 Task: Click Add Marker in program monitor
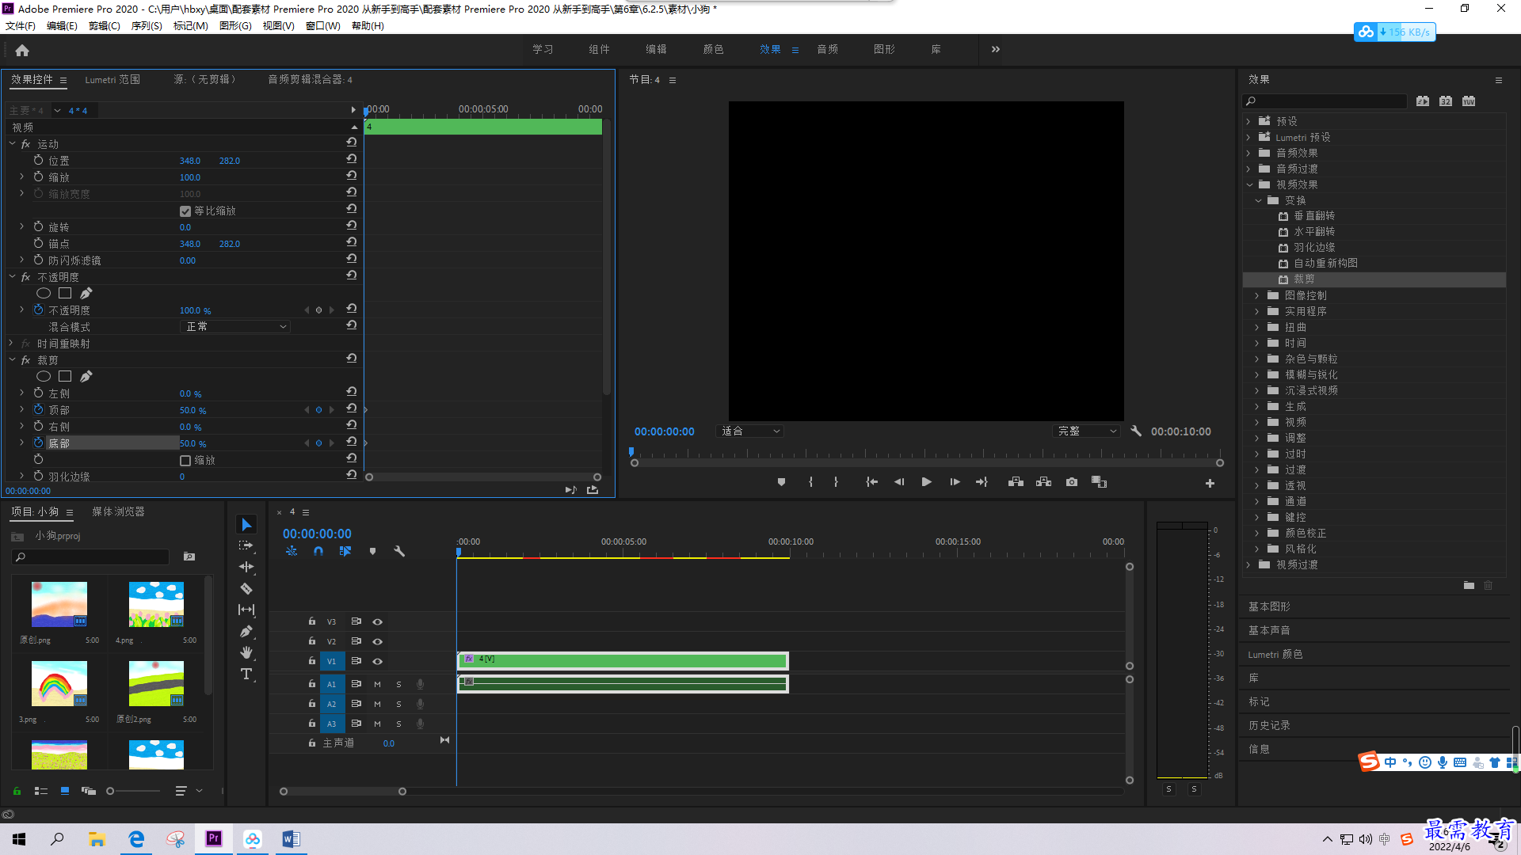click(781, 482)
